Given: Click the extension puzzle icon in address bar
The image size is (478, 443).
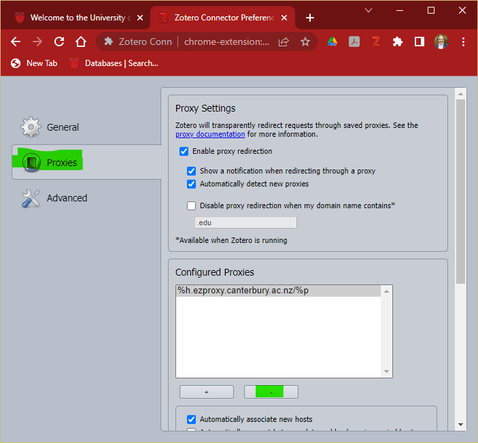Looking at the screenshot, I should tap(109, 42).
